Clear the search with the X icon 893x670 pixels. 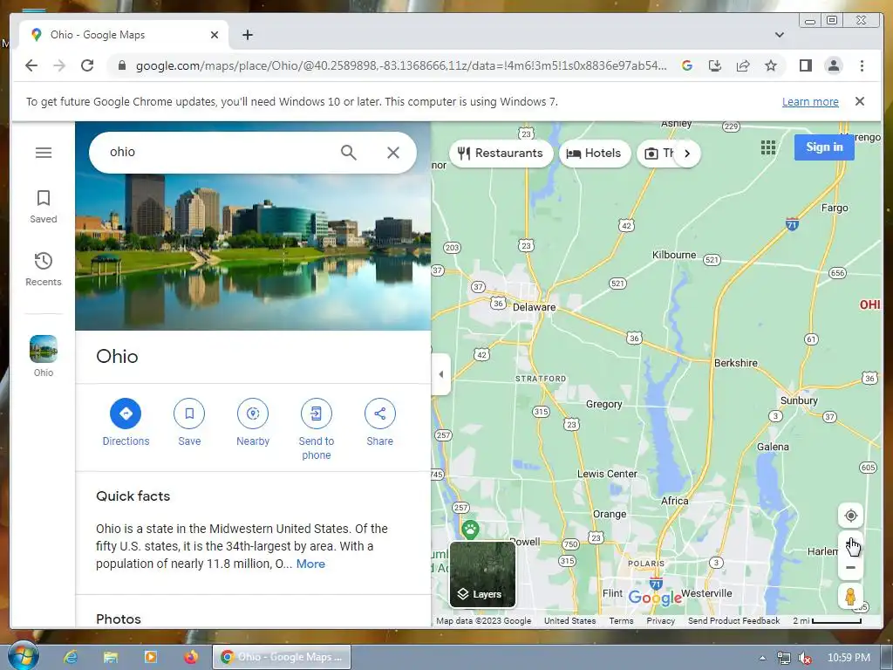[393, 152]
